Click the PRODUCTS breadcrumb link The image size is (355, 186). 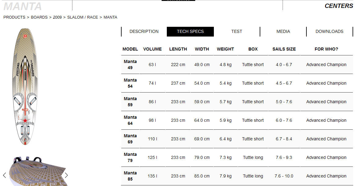[14, 17]
